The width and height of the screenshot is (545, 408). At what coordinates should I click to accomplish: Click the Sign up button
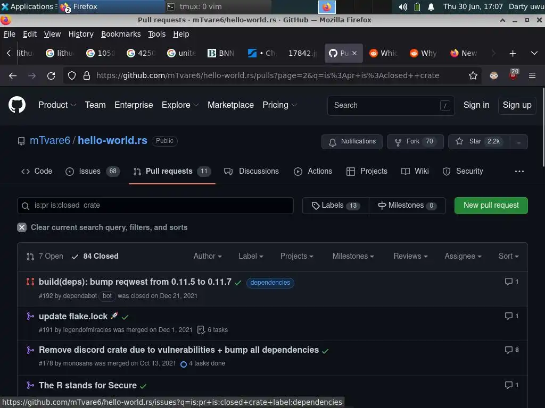point(517,105)
